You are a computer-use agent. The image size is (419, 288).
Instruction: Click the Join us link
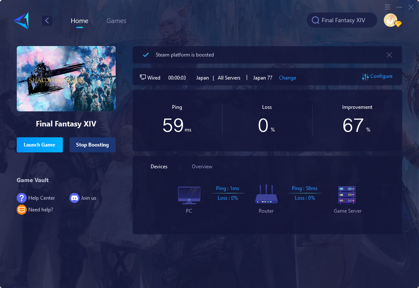click(x=88, y=198)
